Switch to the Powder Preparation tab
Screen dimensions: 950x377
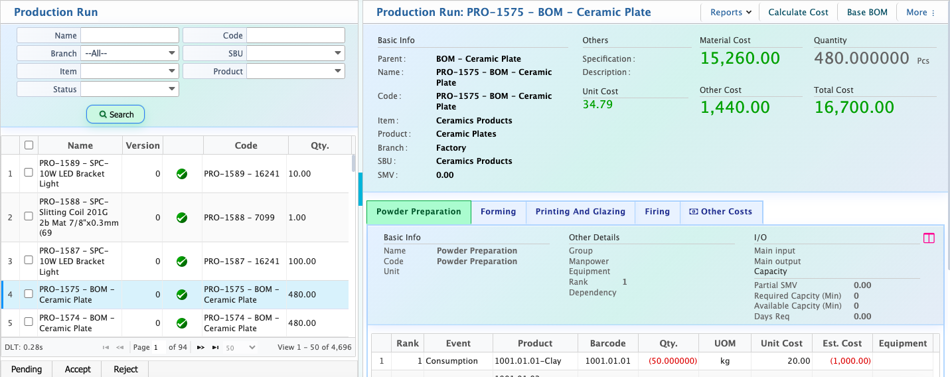[x=419, y=212]
